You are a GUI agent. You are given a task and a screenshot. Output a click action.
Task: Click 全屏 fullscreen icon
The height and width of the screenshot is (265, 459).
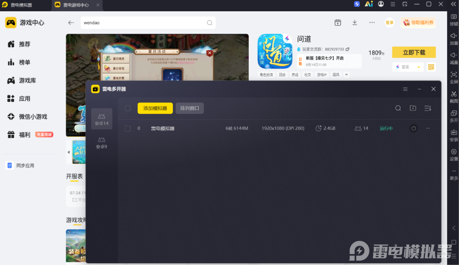click(x=454, y=78)
